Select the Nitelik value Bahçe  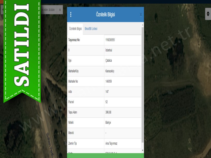(x=108, y=123)
